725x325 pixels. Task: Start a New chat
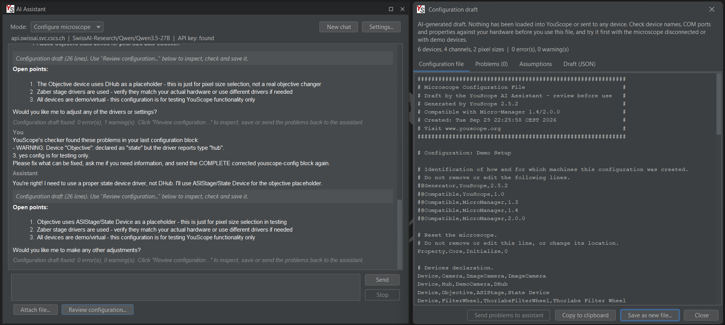pyautogui.click(x=339, y=27)
